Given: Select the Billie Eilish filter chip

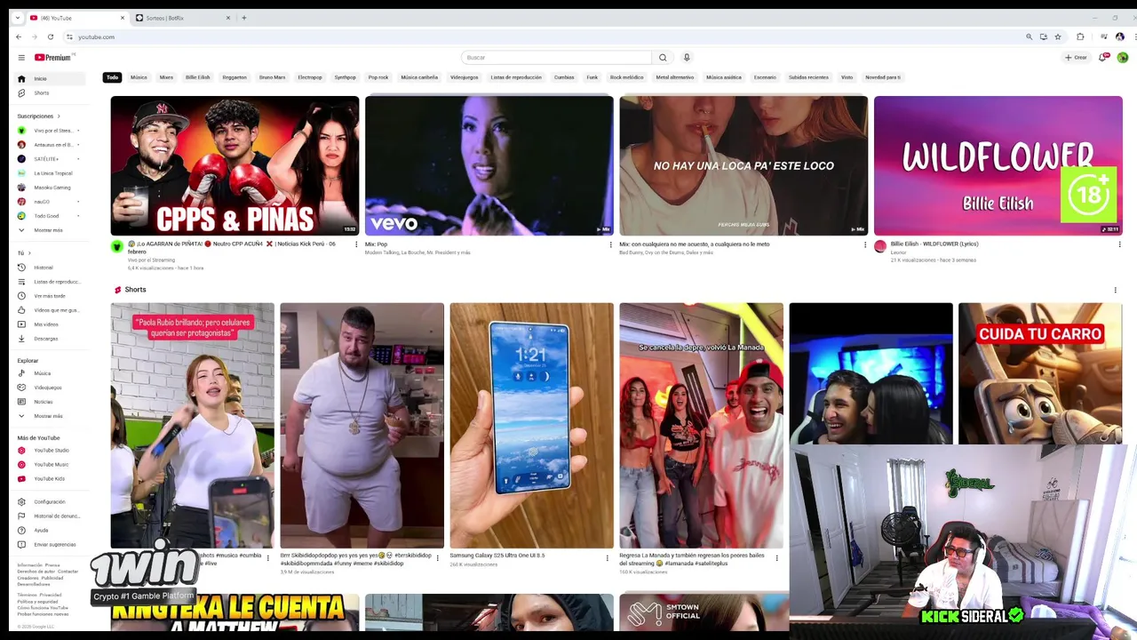Looking at the screenshot, I should (197, 77).
